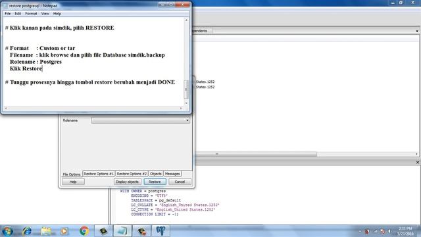Click the 'Tunggu prosesnya' line in Notepad

[90, 82]
